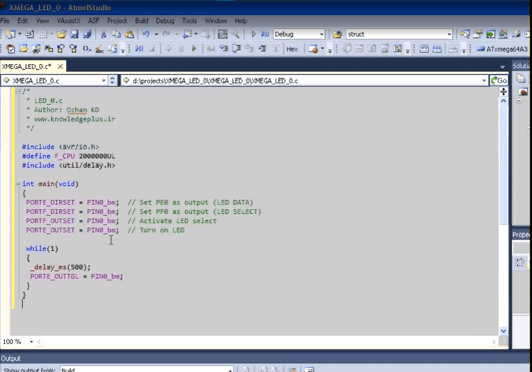This screenshot has width=532, height=372.
Task: Click the Copy icon in the toolbar
Action: [x=116, y=34]
